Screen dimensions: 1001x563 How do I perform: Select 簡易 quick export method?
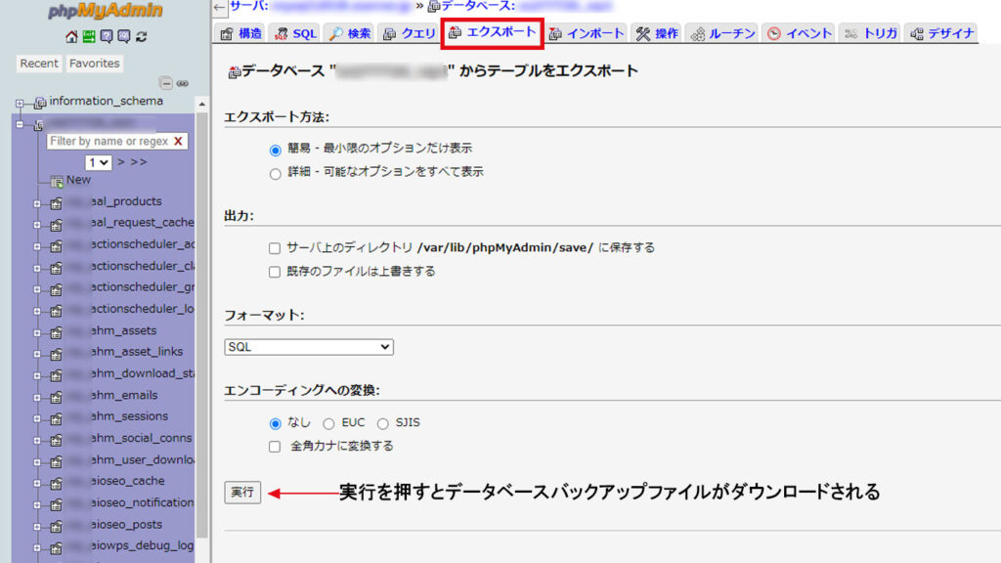tap(275, 150)
